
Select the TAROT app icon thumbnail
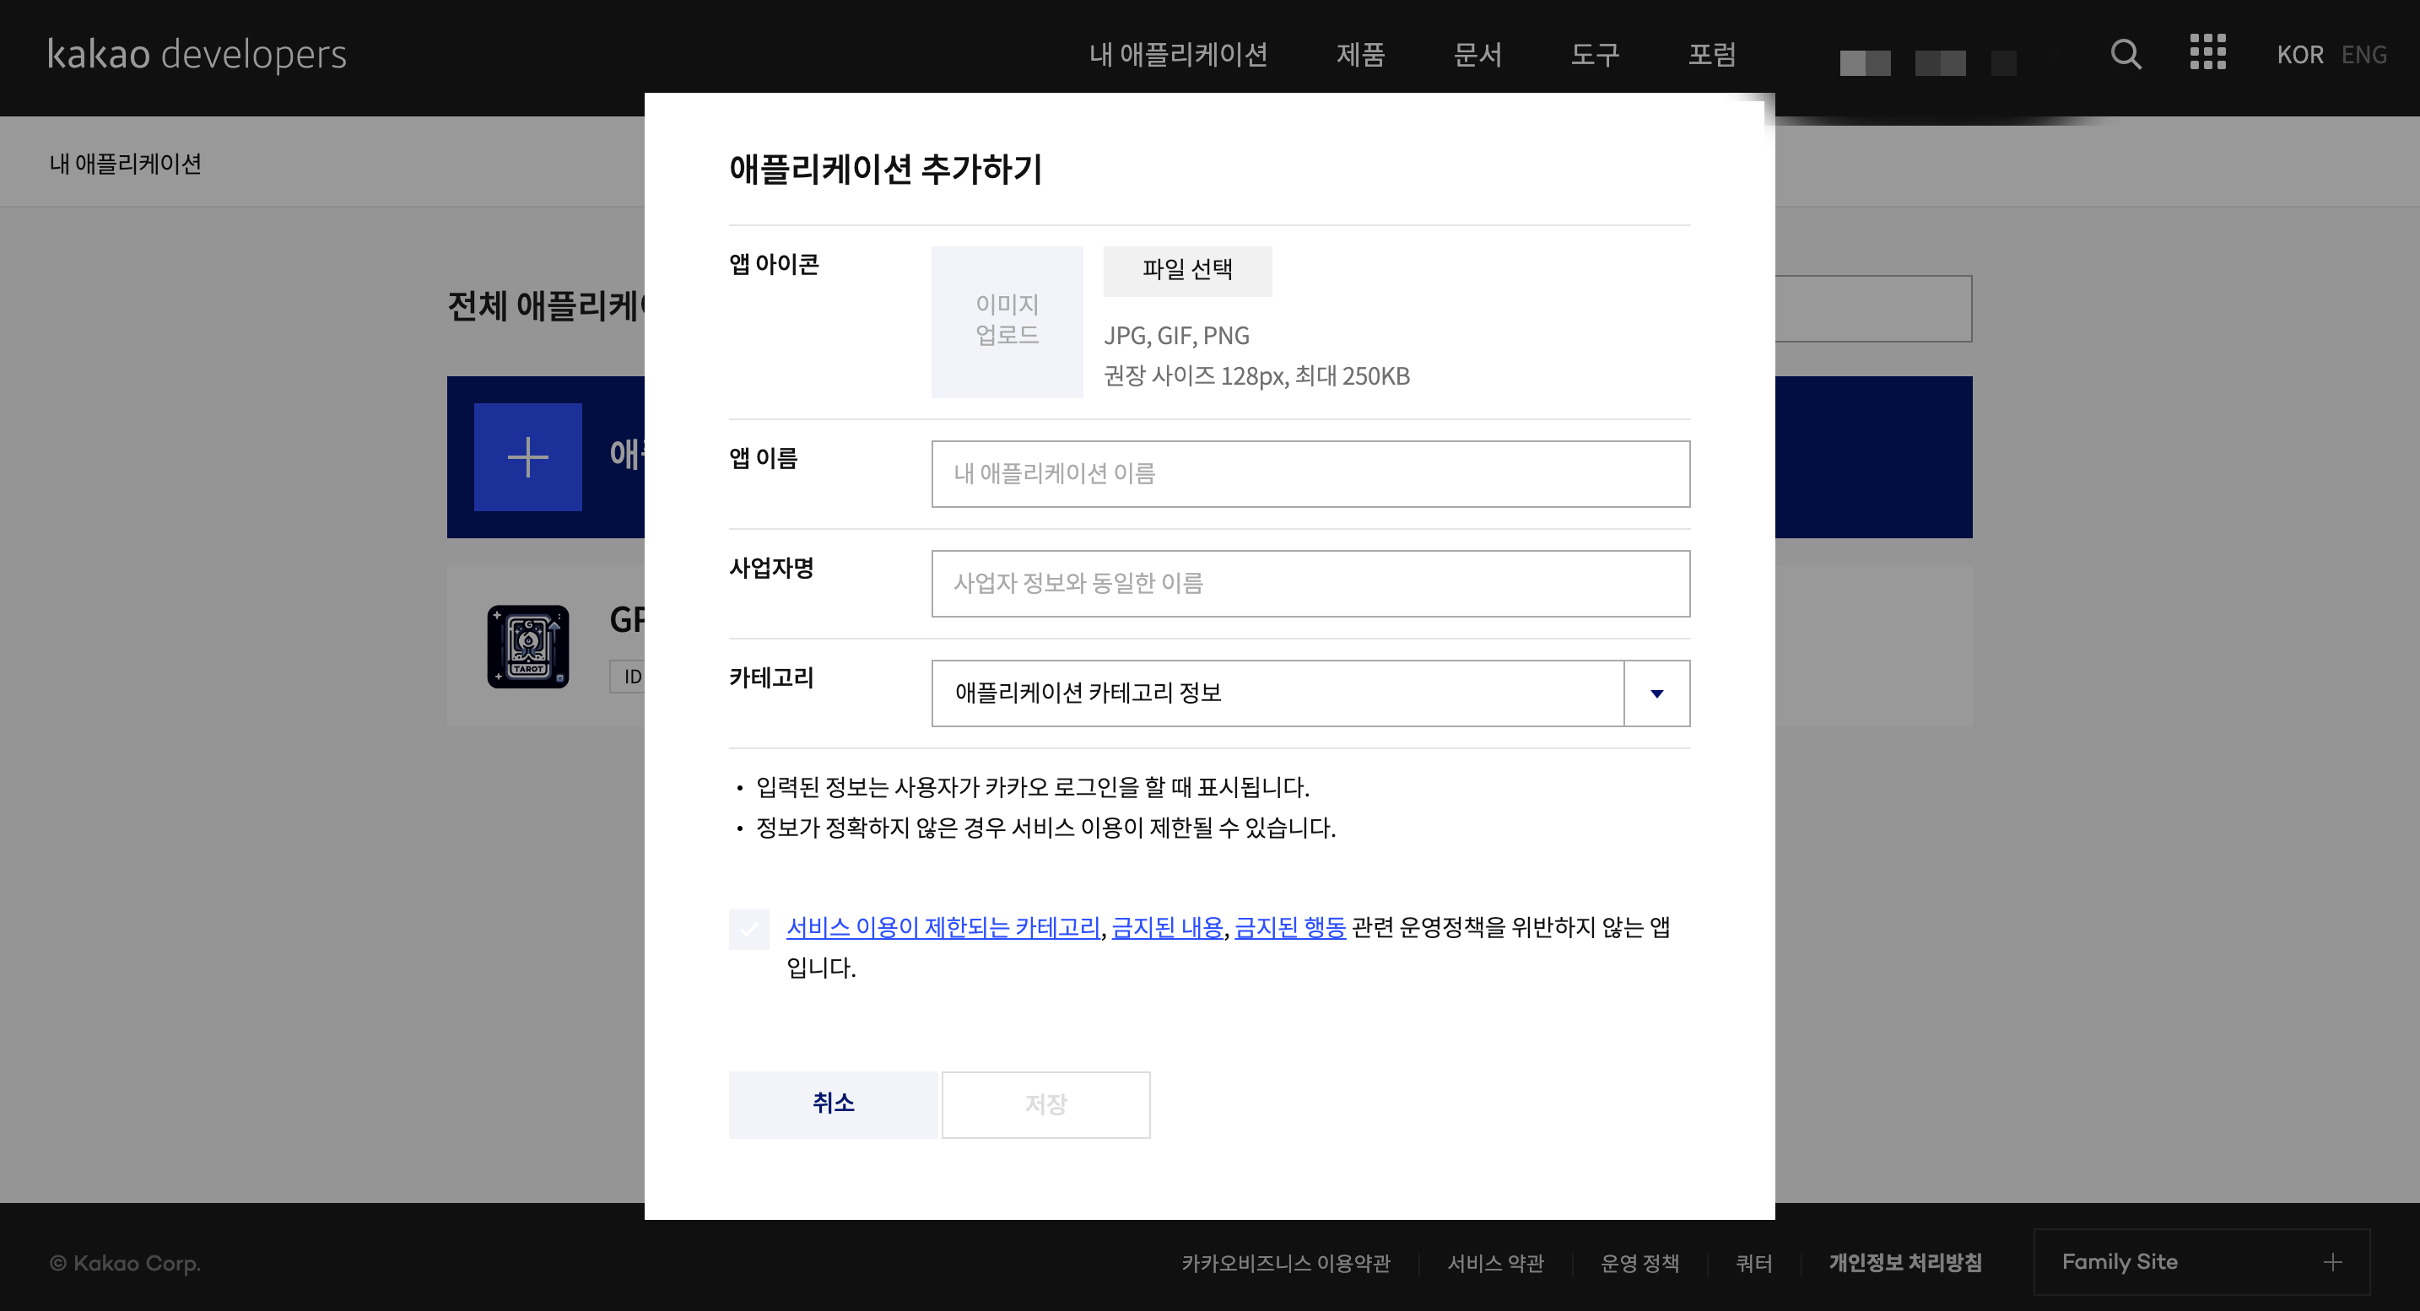[528, 646]
